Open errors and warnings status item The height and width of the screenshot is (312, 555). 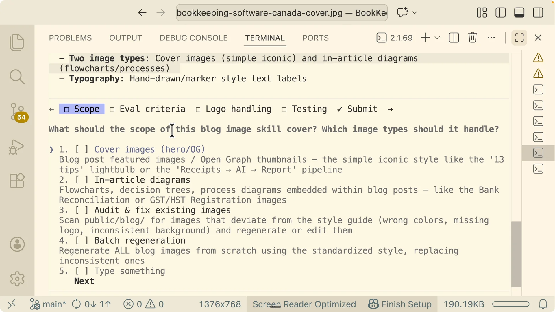click(x=144, y=304)
